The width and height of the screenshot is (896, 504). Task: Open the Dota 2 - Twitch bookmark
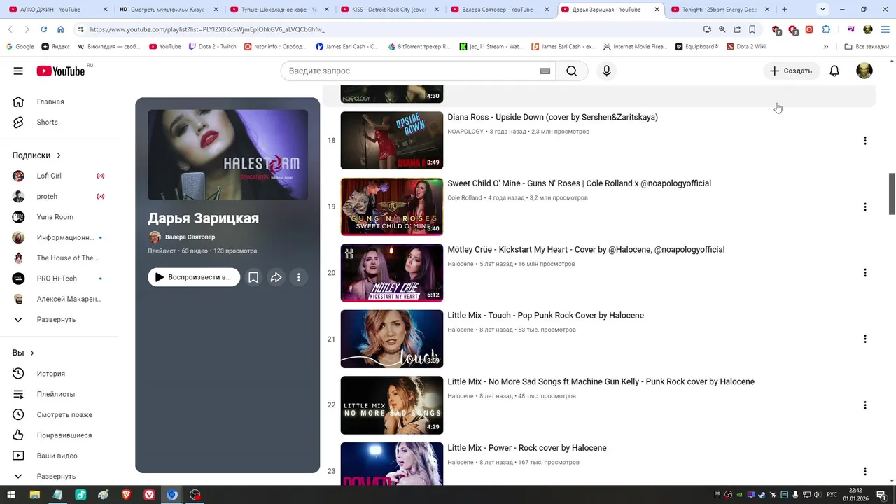pos(212,47)
